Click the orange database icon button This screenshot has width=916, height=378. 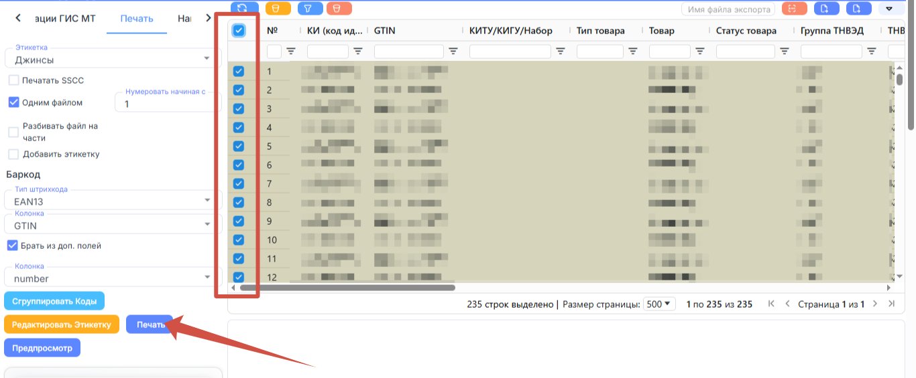(277, 8)
